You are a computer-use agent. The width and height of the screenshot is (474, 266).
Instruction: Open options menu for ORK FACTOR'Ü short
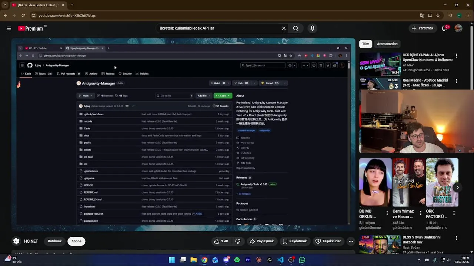(x=454, y=213)
